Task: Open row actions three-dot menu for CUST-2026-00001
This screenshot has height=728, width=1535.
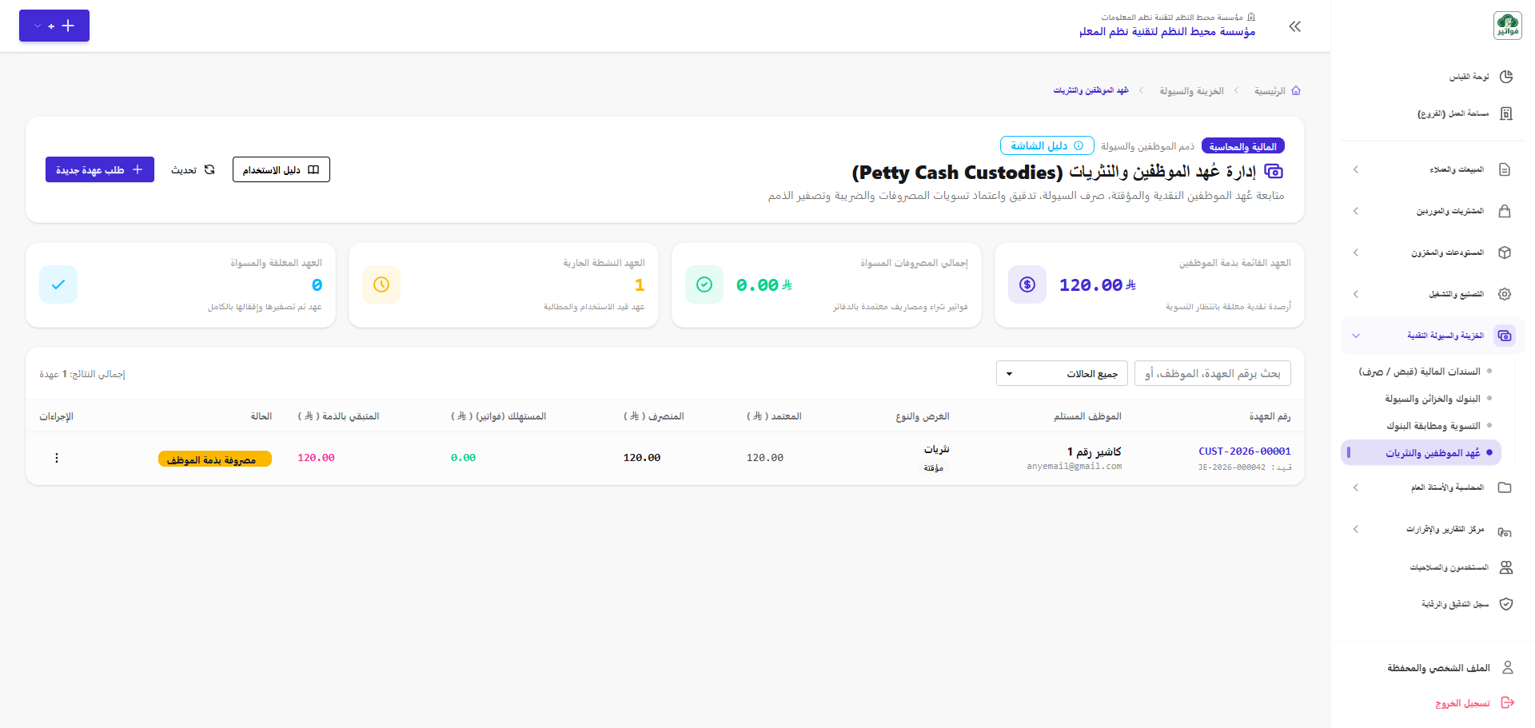Action: [57, 458]
